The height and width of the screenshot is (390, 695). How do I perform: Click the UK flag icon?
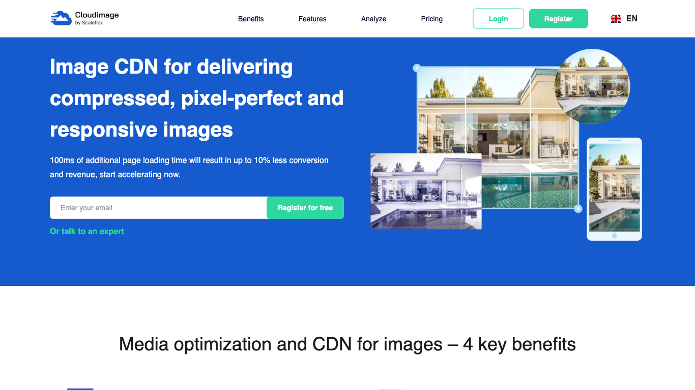pos(616,19)
